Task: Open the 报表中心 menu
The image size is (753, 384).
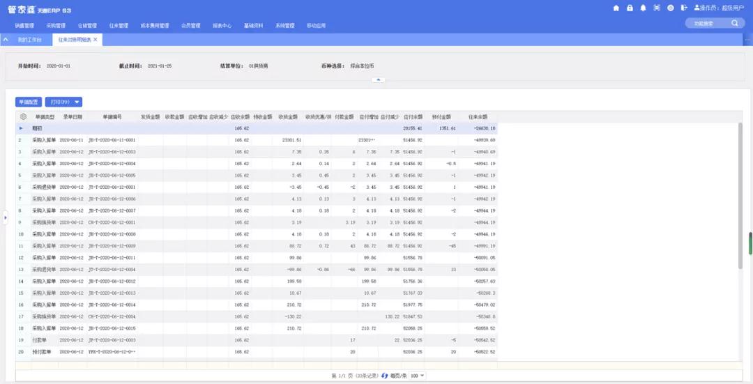Action: (x=222, y=26)
